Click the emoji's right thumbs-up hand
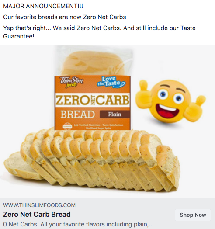Image resolution: width=215 pixels, height=229 pixels. (195, 108)
